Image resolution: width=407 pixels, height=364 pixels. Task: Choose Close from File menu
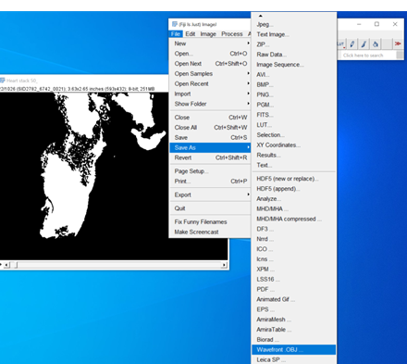[210, 118]
